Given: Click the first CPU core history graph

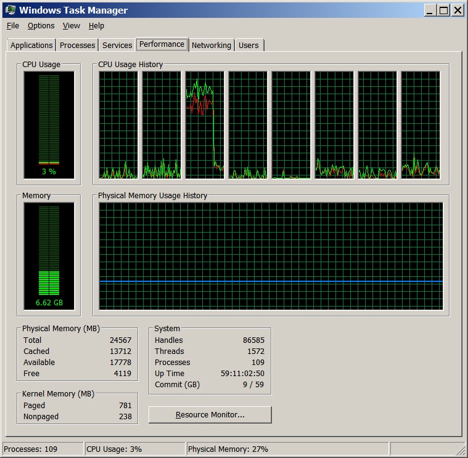Looking at the screenshot, I should pyautogui.click(x=118, y=125).
